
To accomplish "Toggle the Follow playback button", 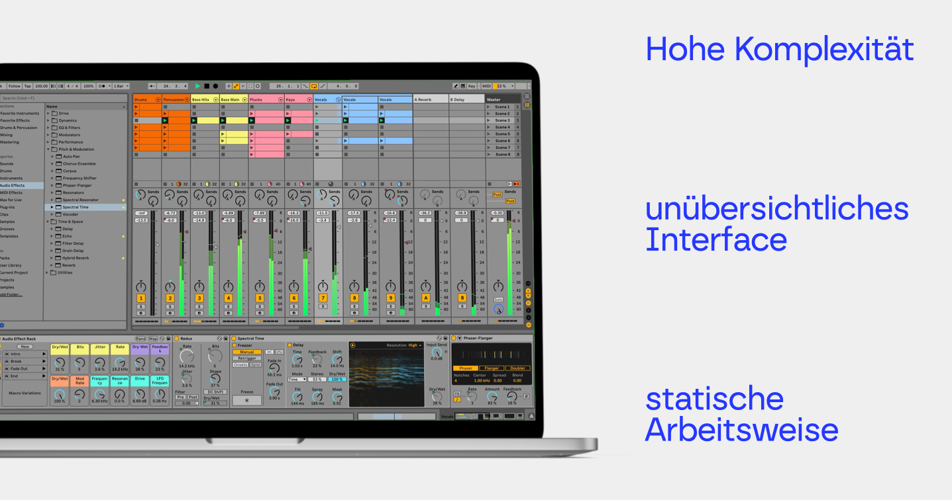I will [x=14, y=86].
